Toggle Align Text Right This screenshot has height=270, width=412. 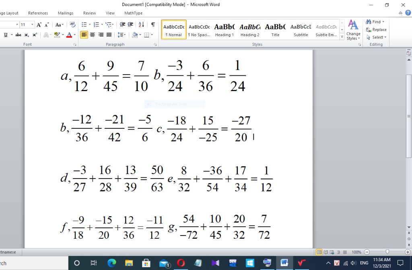tap(101, 35)
